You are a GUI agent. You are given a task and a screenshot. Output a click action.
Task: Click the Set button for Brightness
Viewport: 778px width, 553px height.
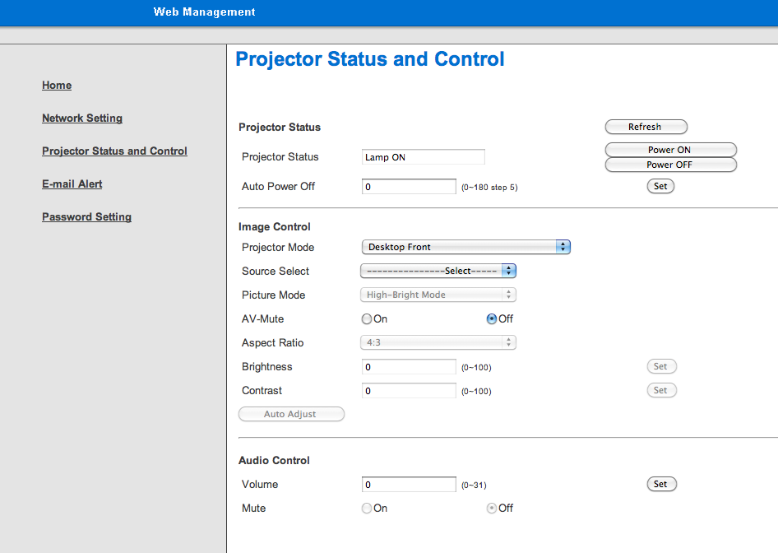point(661,366)
